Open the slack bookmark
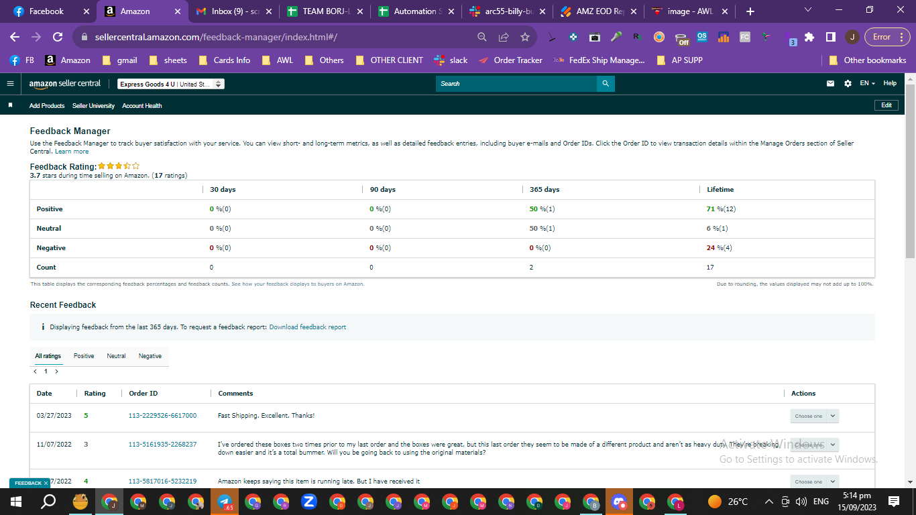Screen dimensions: 916x515 click(451, 60)
